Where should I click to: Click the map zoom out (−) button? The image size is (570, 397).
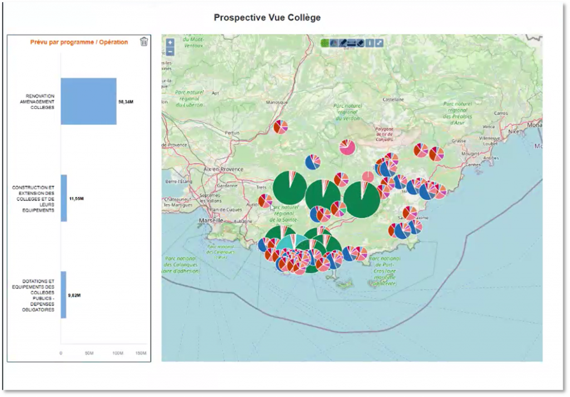click(170, 51)
